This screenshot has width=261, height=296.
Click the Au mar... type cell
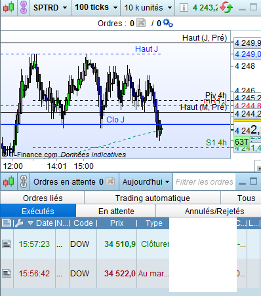[x=153, y=273]
